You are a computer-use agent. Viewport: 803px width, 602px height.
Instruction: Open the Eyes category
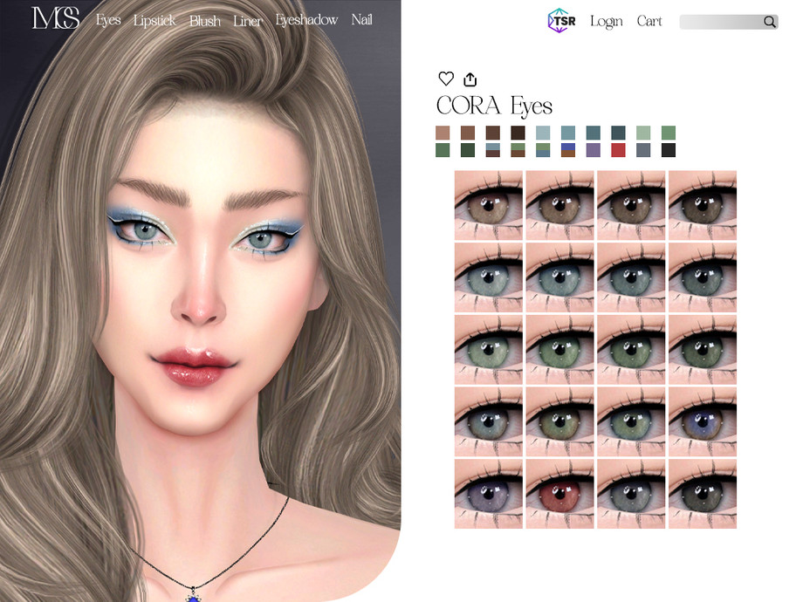tap(108, 21)
